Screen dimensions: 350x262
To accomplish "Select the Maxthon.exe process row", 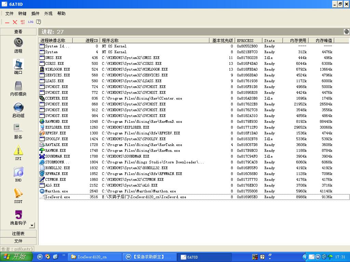I will tap(194, 191).
